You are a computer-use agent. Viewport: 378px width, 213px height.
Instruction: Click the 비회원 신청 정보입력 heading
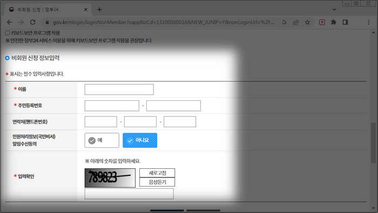(x=36, y=58)
